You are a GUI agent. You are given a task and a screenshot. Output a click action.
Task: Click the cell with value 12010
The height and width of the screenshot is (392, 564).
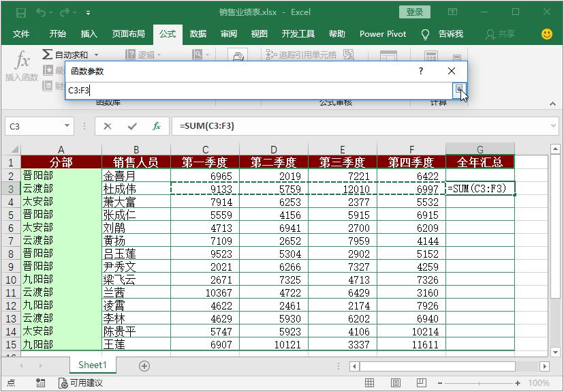(x=343, y=189)
